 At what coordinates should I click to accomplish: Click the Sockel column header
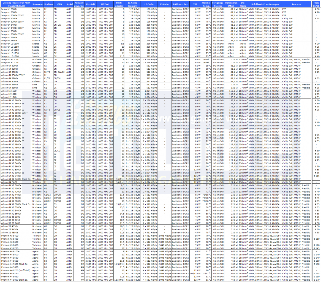point(70,4)
